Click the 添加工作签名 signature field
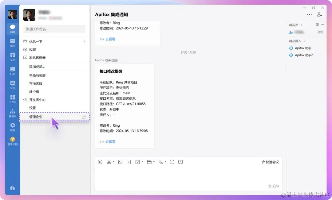Image resolution: width=332 pixels, height=200 pixels. pos(54,29)
